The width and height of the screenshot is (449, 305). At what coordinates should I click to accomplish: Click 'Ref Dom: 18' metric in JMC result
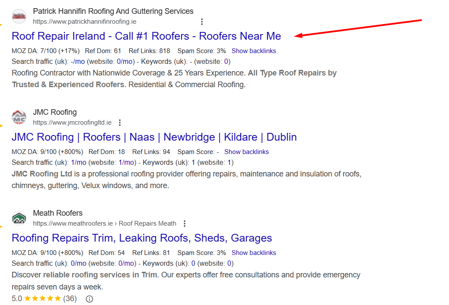tap(106, 152)
